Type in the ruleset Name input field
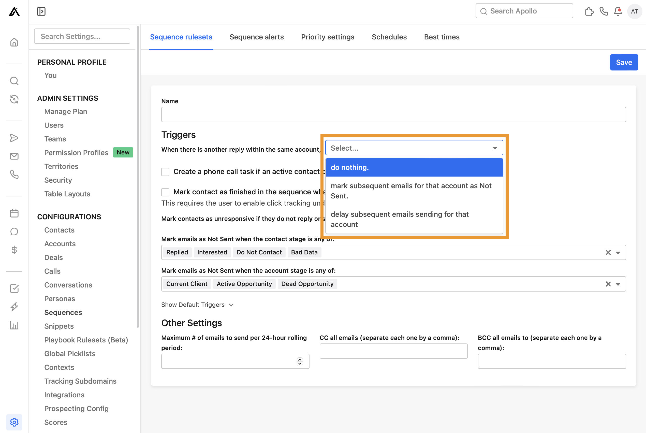 (x=394, y=114)
